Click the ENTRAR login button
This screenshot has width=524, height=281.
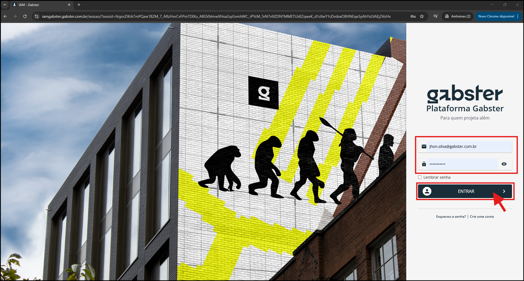click(x=465, y=191)
